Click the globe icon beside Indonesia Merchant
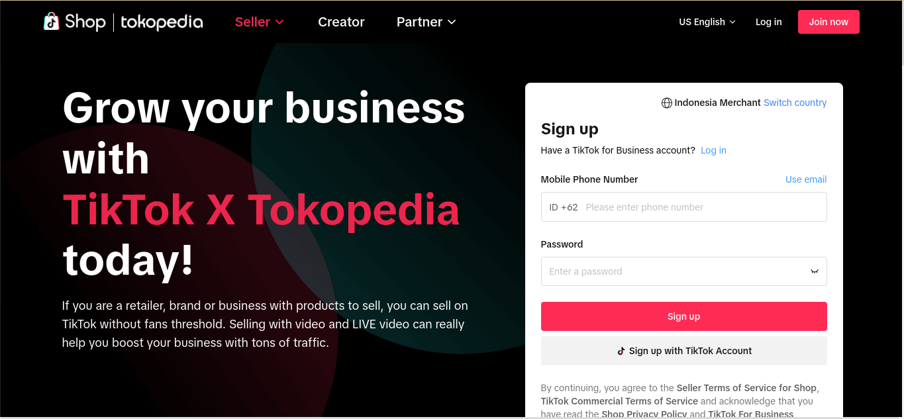 click(x=667, y=103)
